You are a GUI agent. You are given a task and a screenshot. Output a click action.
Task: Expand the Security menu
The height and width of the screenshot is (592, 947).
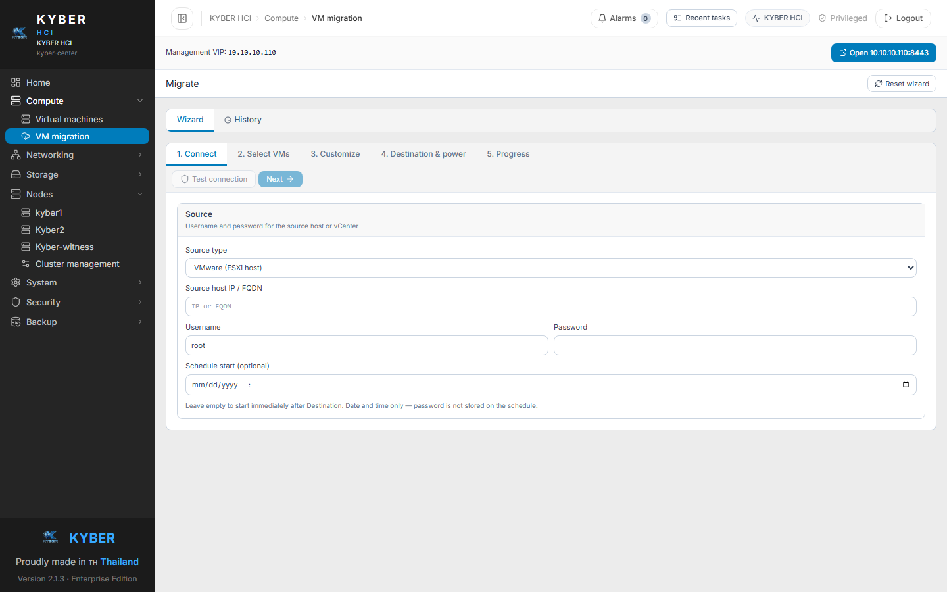click(78, 302)
